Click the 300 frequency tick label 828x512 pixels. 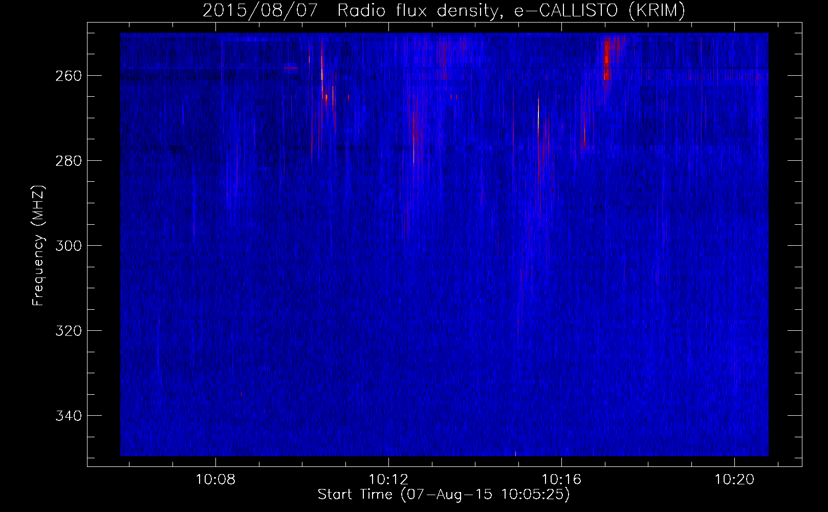(69, 246)
